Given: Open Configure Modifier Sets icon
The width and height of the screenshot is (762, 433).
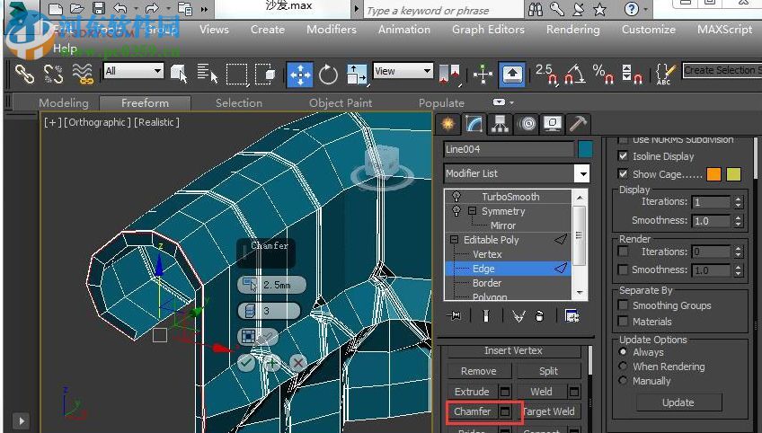Looking at the screenshot, I should [572, 316].
